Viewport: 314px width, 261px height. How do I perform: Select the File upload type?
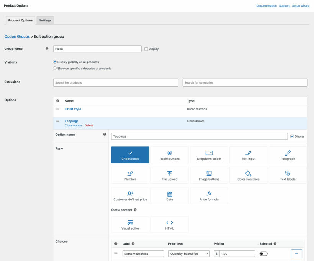tap(169, 175)
